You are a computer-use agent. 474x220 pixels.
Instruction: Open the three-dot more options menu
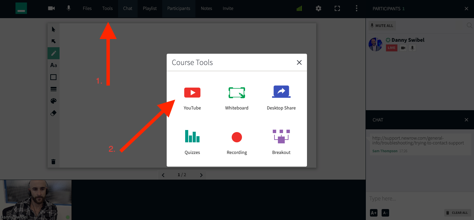pyautogui.click(x=357, y=8)
